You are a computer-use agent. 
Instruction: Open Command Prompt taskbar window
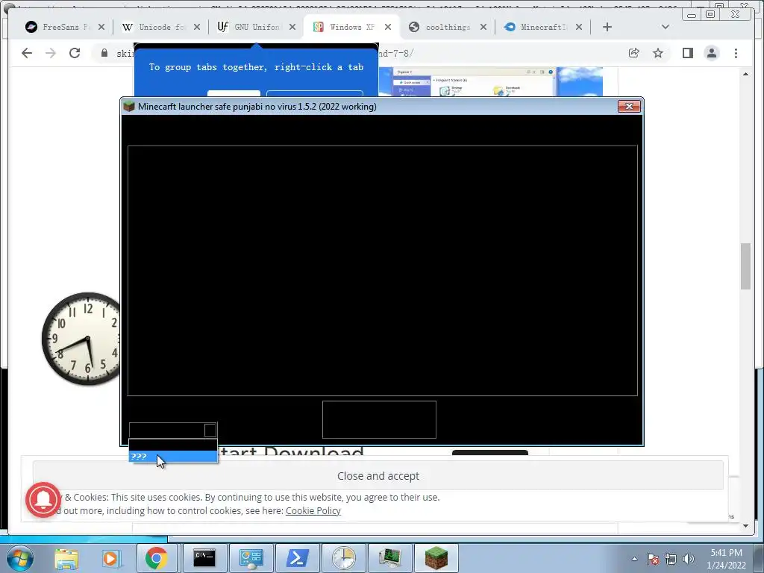tap(204, 558)
